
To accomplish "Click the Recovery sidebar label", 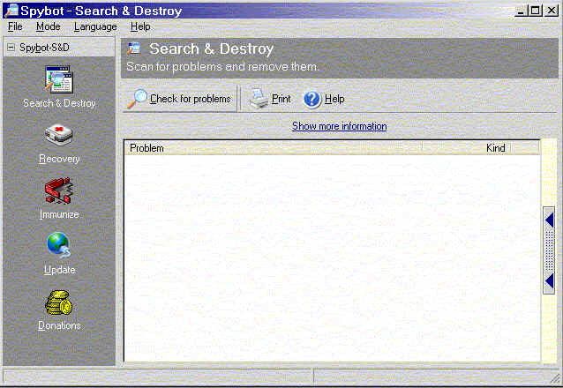I will coord(59,159).
